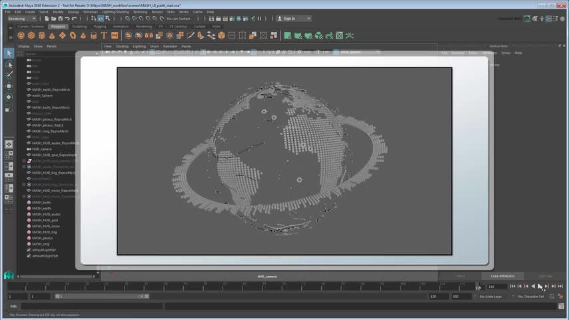Click the range slider bar handle

[x=101, y=297]
